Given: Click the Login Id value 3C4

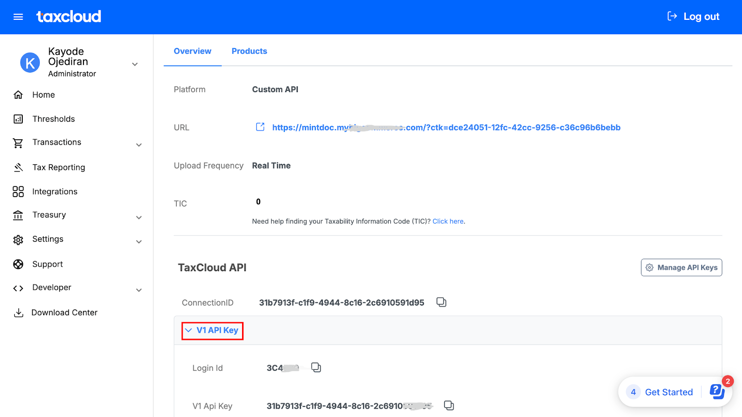Looking at the screenshot, I should 283,368.
